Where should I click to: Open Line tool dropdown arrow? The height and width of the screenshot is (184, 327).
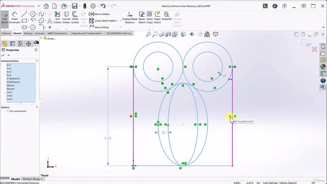coord(29,14)
